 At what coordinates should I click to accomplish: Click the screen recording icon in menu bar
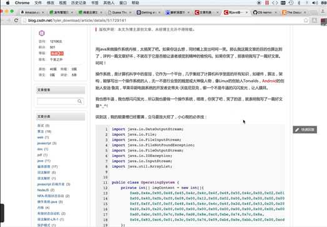[x=259, y=3]
